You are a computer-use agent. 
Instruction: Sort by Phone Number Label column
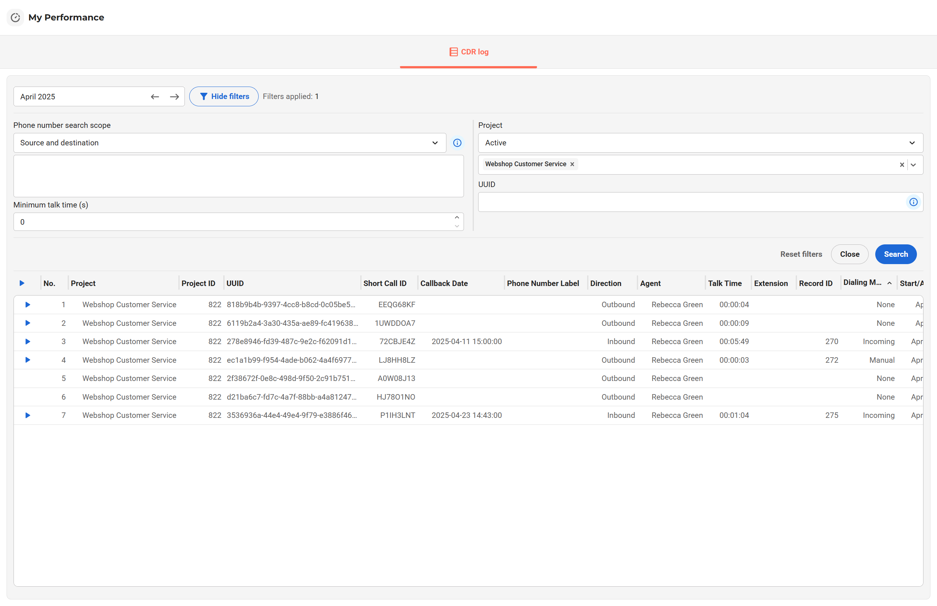543,283
